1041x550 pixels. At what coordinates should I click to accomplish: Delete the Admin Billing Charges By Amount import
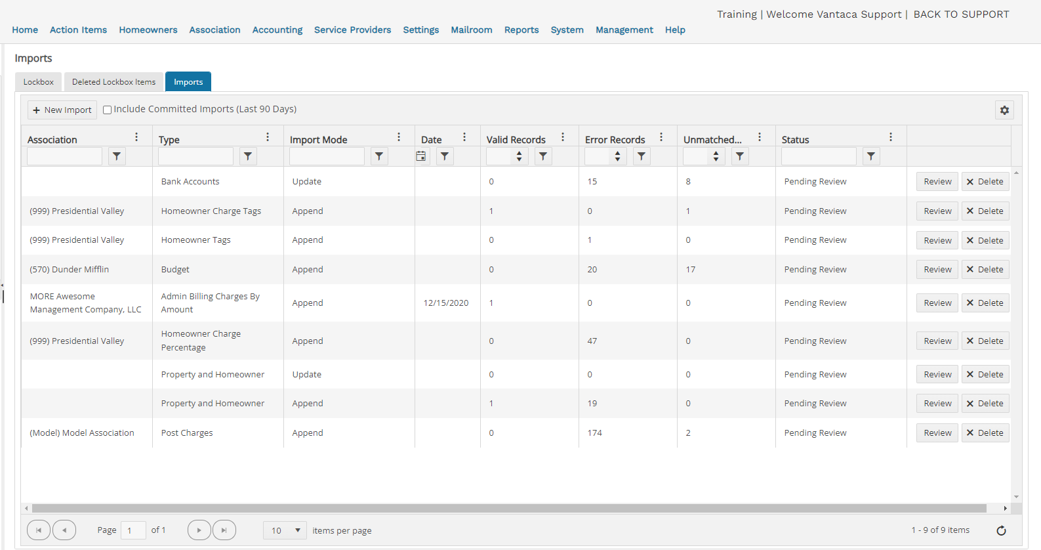[x=985, y=303]
